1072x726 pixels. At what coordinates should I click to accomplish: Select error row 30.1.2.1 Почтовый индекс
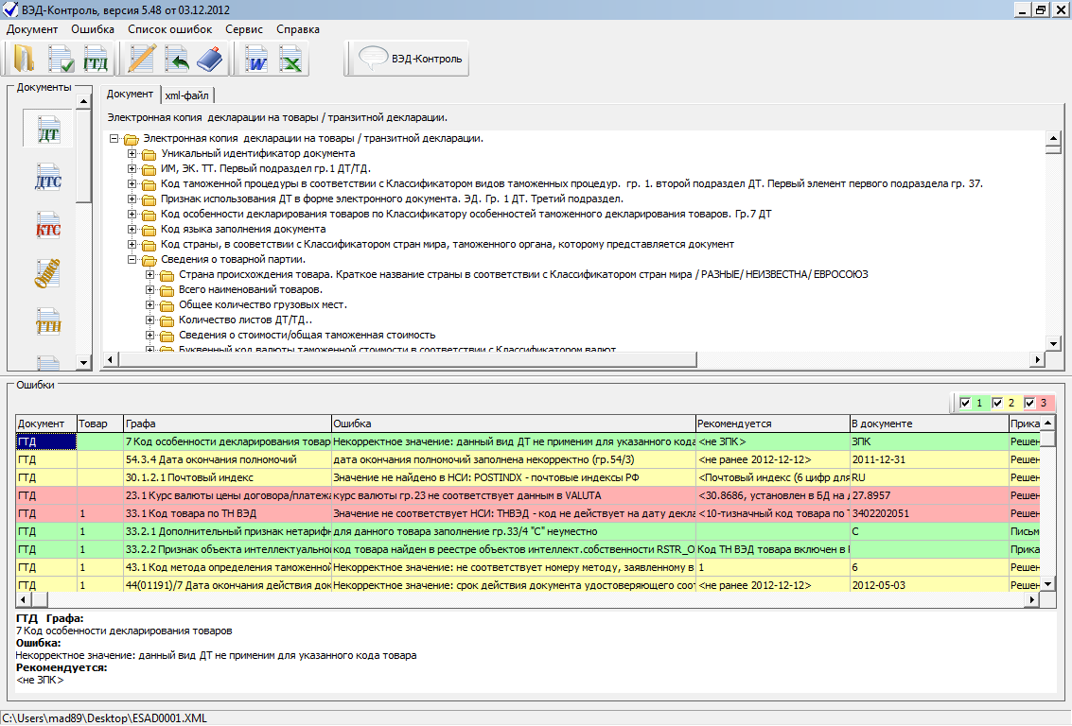[x=528, y=477]
